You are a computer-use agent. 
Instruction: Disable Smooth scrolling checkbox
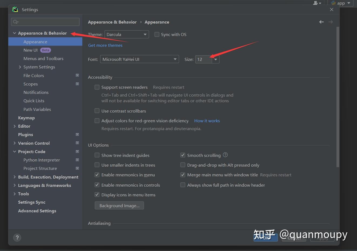(x=183, y=155)
